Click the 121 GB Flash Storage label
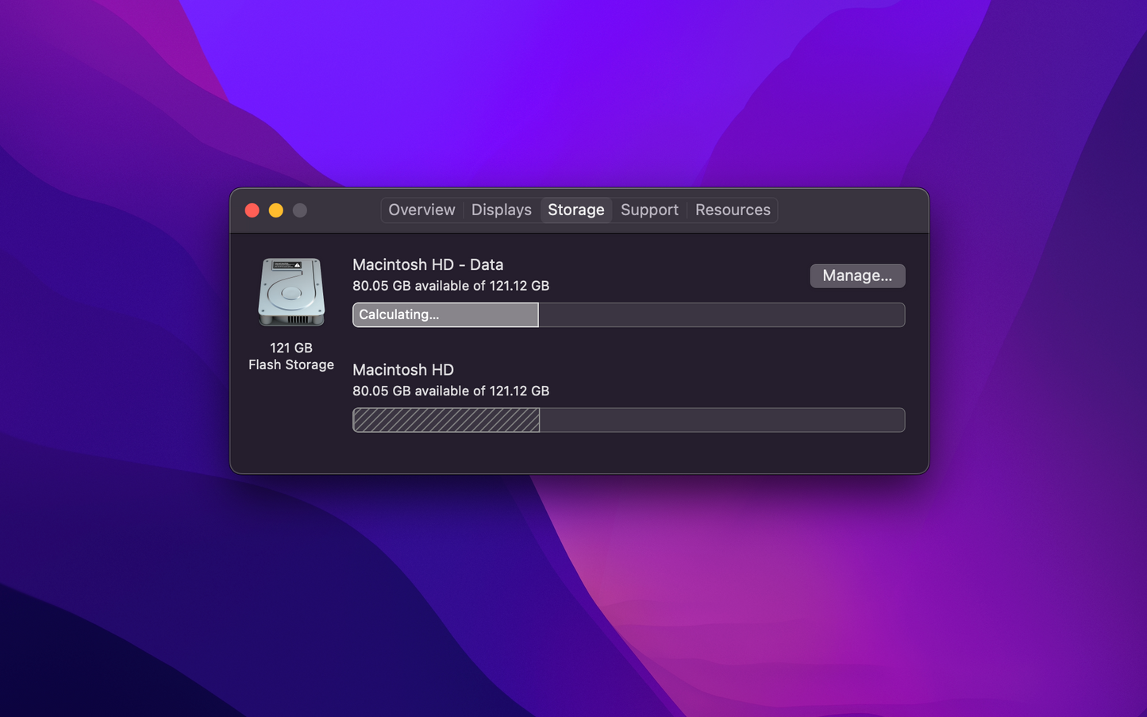This screenshot has width=1147, height=717. coord(291,357)
